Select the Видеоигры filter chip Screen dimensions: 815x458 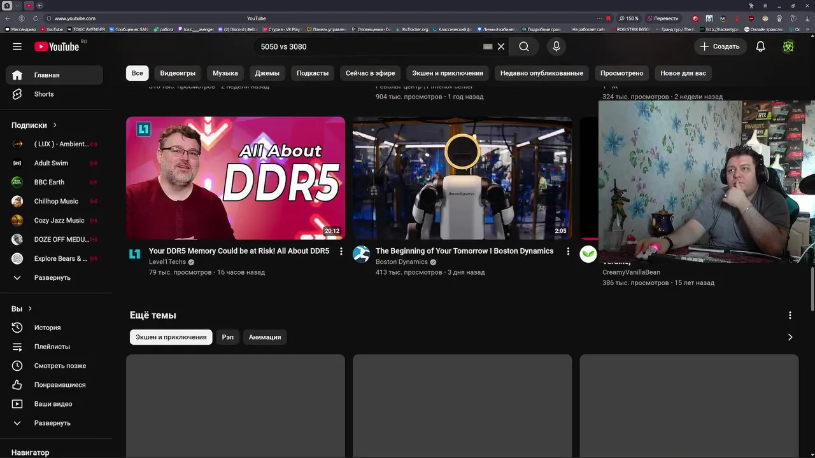coord(178,73)
